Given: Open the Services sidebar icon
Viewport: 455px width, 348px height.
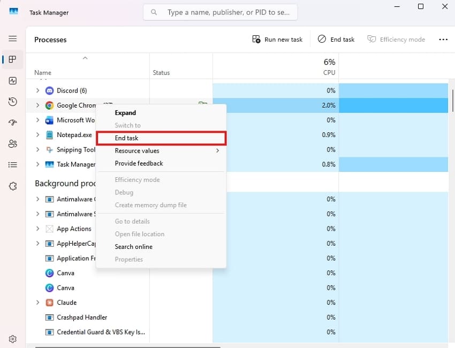Looking at the screenshot, I should 12,186.
